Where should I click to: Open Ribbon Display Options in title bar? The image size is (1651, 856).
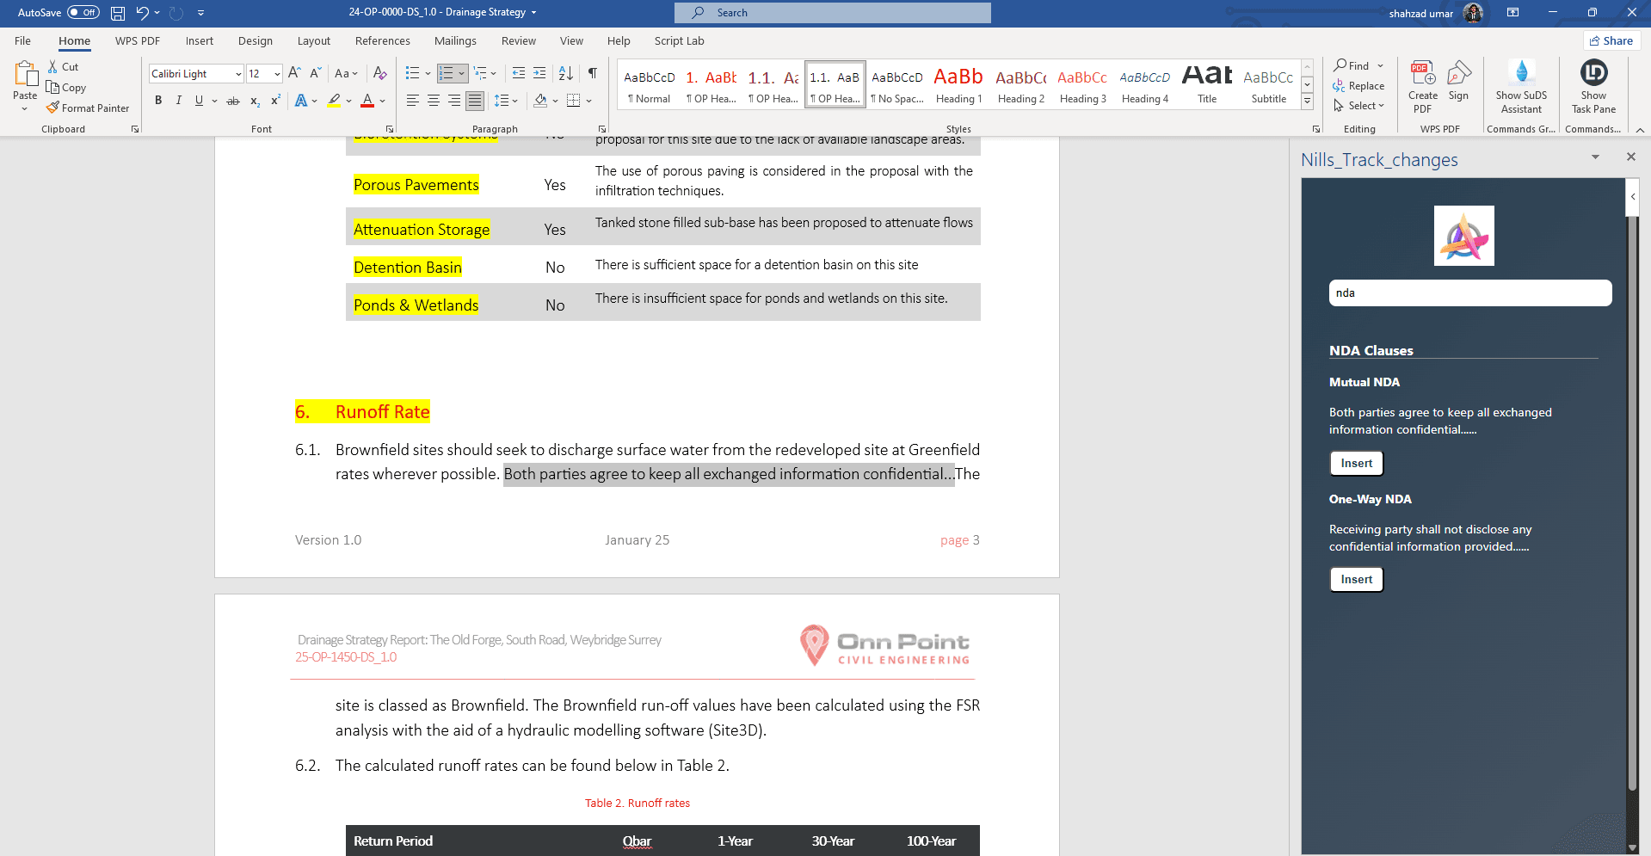(x=1512, y=13)
